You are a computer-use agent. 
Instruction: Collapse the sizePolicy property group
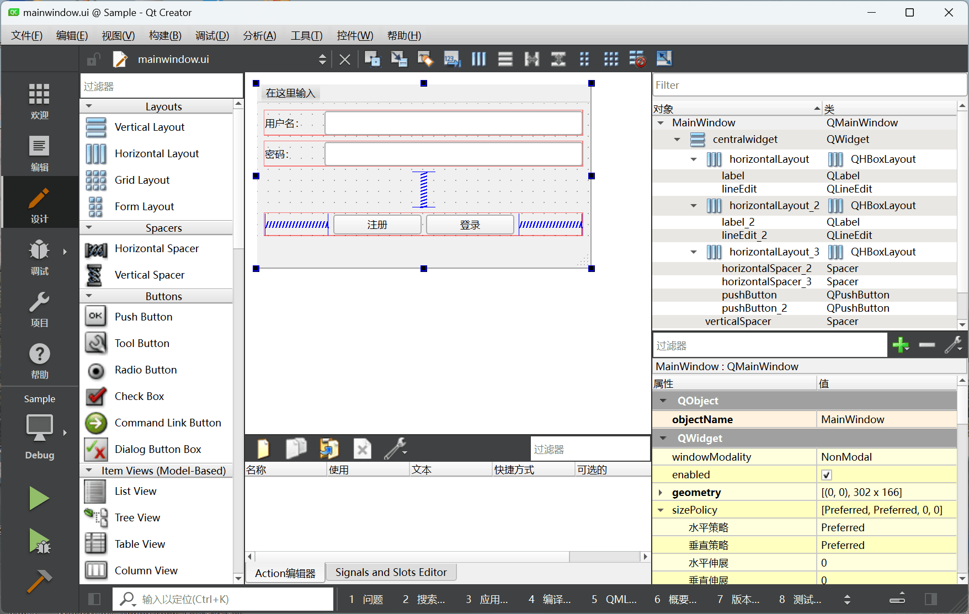coord(661,510)
